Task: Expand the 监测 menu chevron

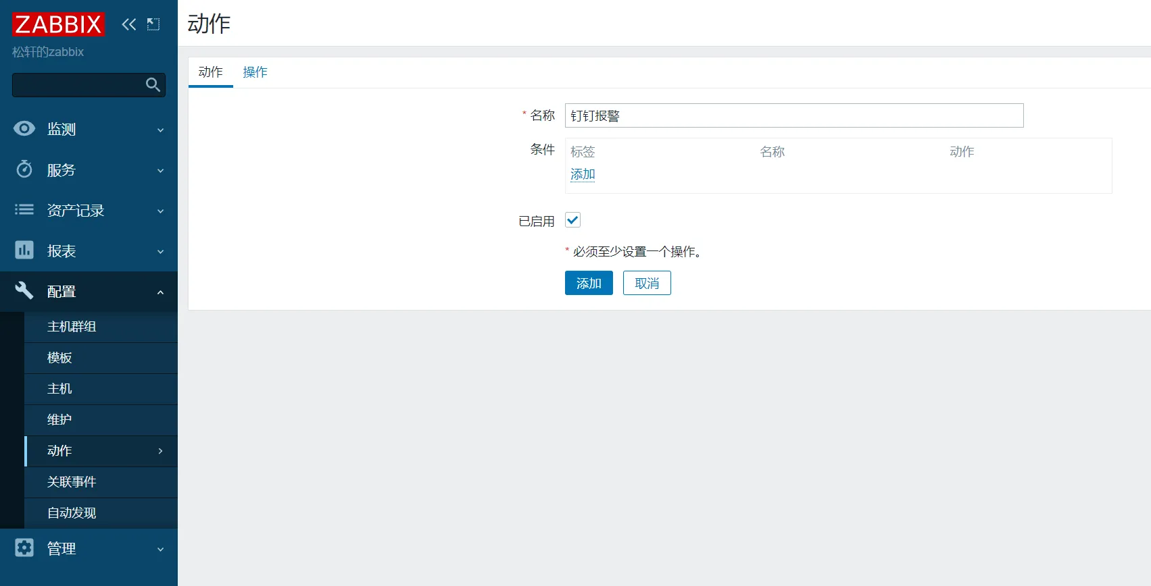Action: click(160, 130)
